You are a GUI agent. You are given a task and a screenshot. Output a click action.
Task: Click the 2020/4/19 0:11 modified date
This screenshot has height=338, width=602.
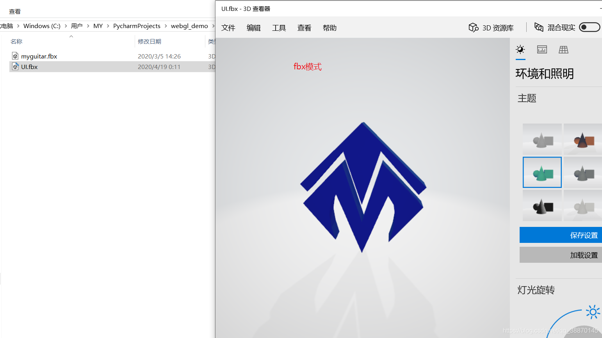[x=159, y=67]
